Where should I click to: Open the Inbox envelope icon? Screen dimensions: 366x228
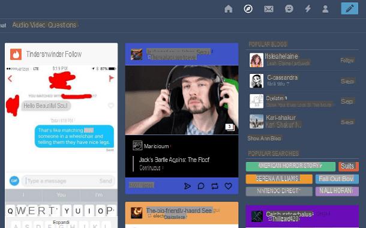click(x=269, y=9)
